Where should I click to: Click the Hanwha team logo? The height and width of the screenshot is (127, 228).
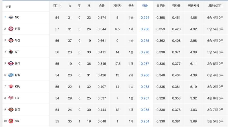pyautogui.click(x=11, y=109)
